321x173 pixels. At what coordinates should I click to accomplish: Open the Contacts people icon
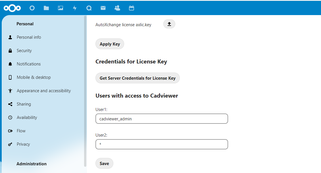pos(117,8)
